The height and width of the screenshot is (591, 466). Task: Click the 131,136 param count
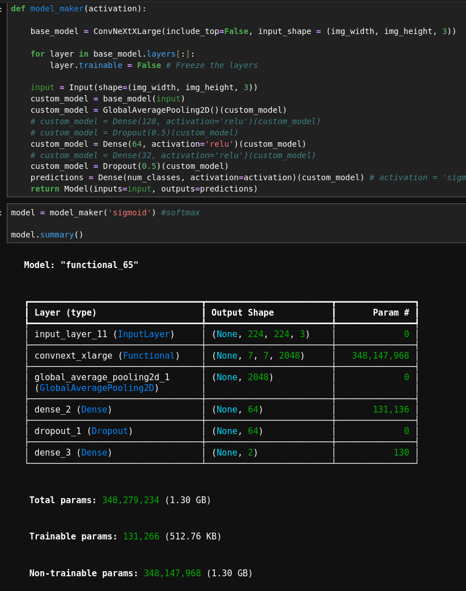tap(391, 409)
